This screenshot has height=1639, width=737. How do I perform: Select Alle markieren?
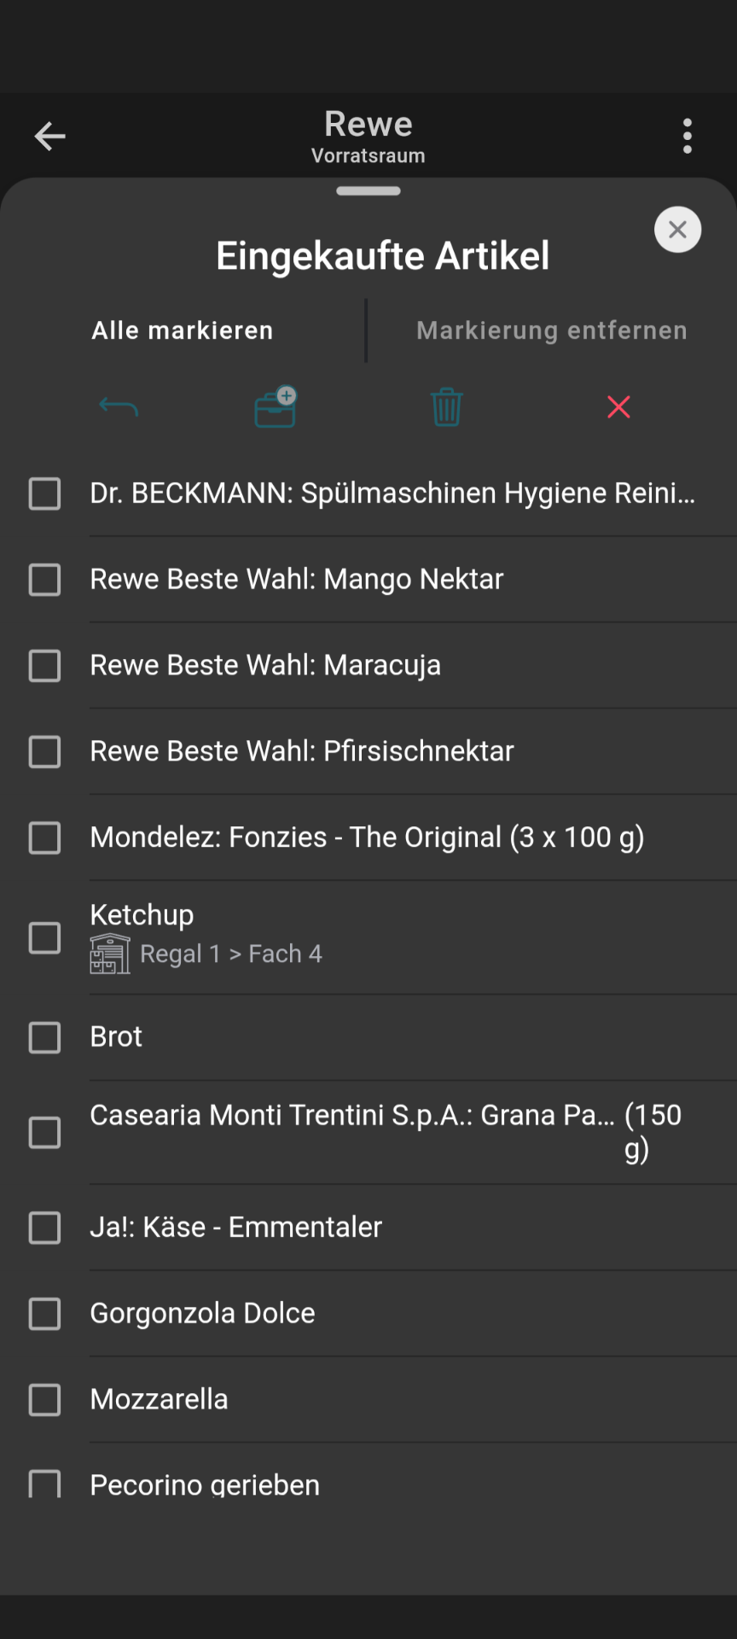[183, 330]
